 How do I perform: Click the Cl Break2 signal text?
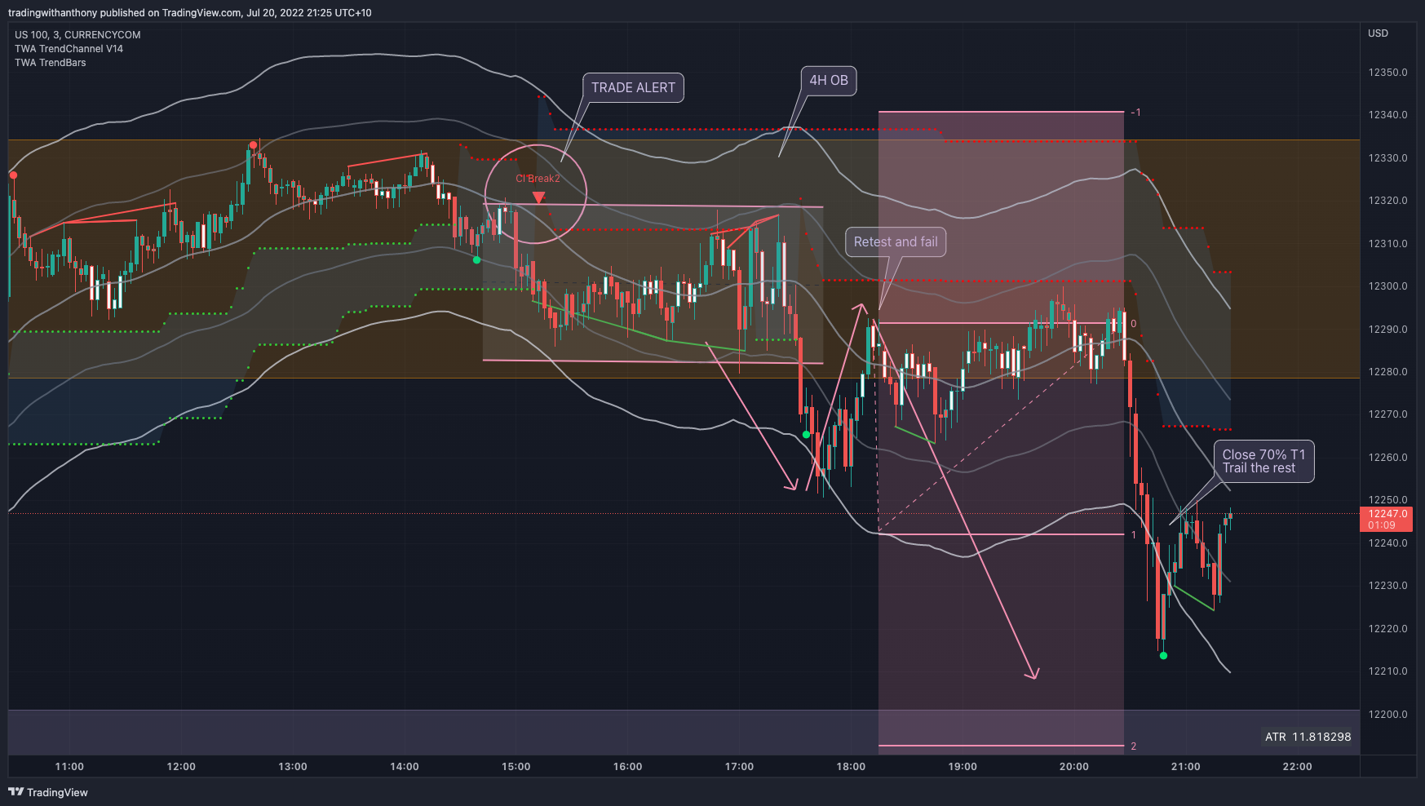coord(538,179)
